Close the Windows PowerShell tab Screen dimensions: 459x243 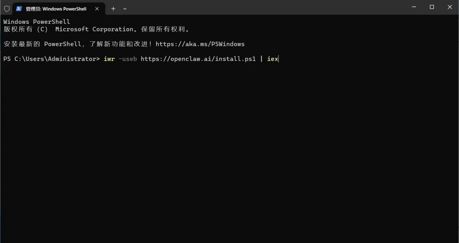click(x=97, y=8)
